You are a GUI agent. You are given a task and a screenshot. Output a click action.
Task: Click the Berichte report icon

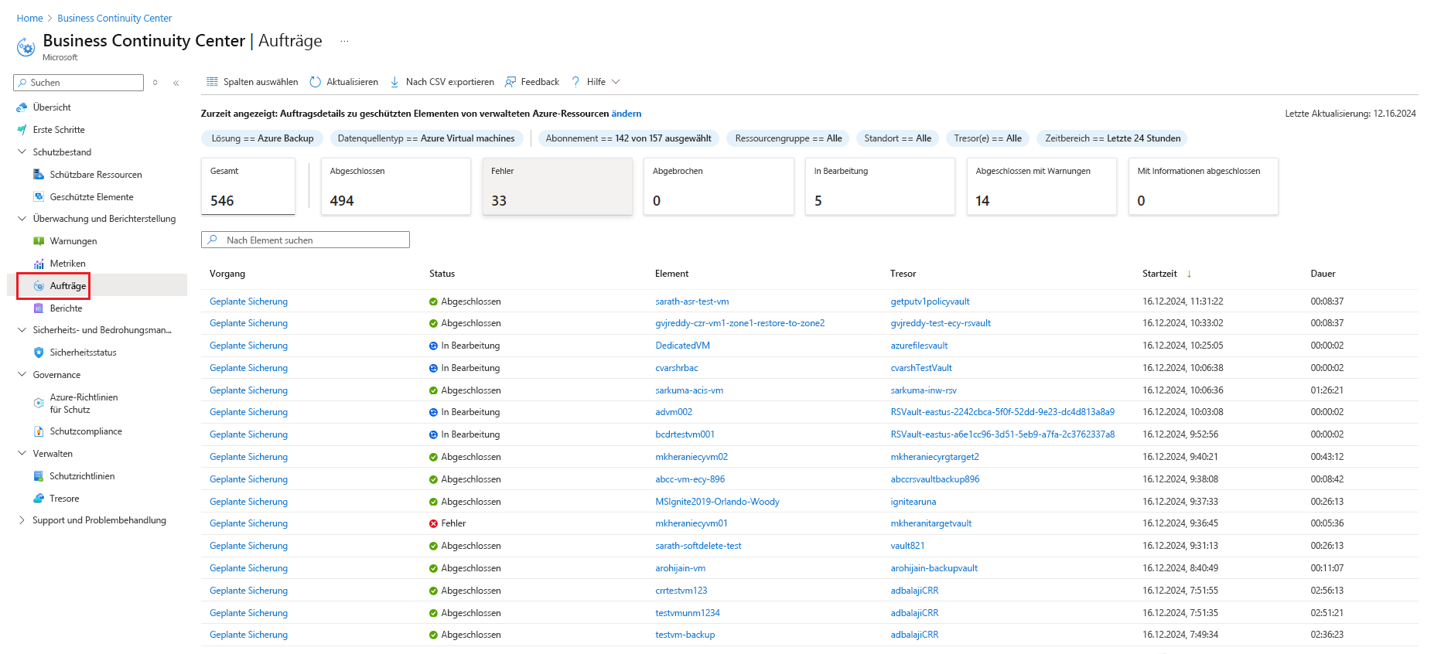point(39,308)
